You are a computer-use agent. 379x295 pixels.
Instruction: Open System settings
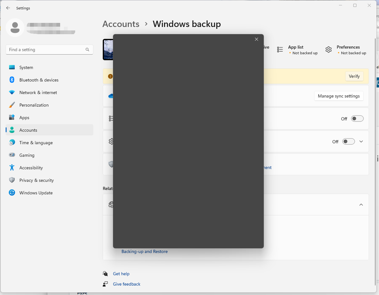pyautogui.click(x=49, y=68)
